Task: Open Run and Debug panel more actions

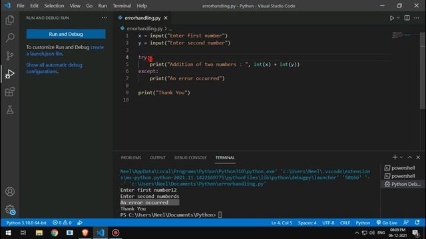Action: pos(104,18)
